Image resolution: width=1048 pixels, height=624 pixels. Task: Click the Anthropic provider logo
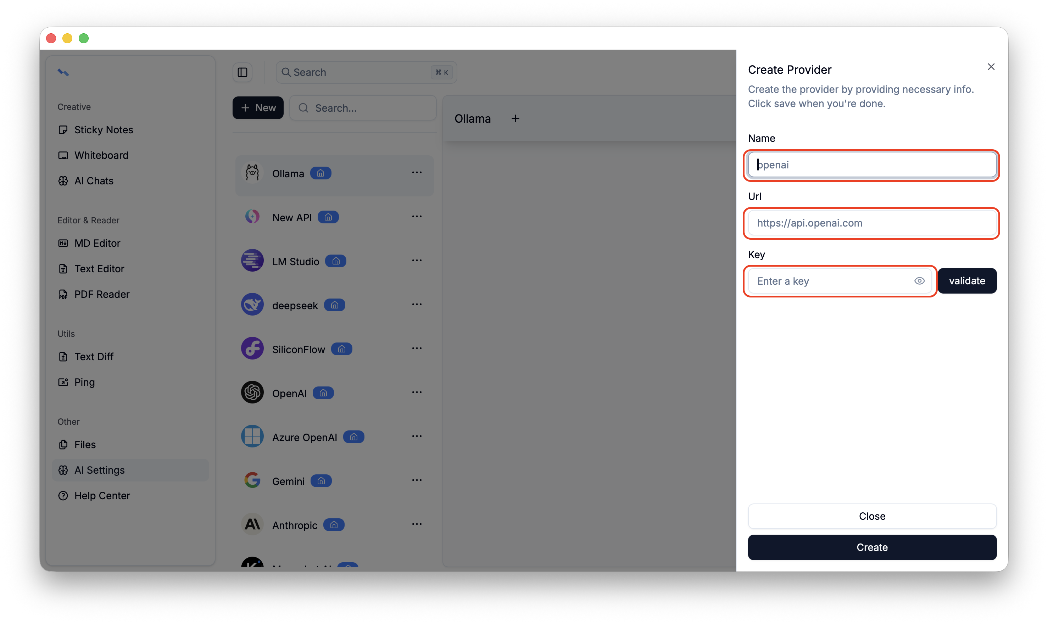(252, 524)
